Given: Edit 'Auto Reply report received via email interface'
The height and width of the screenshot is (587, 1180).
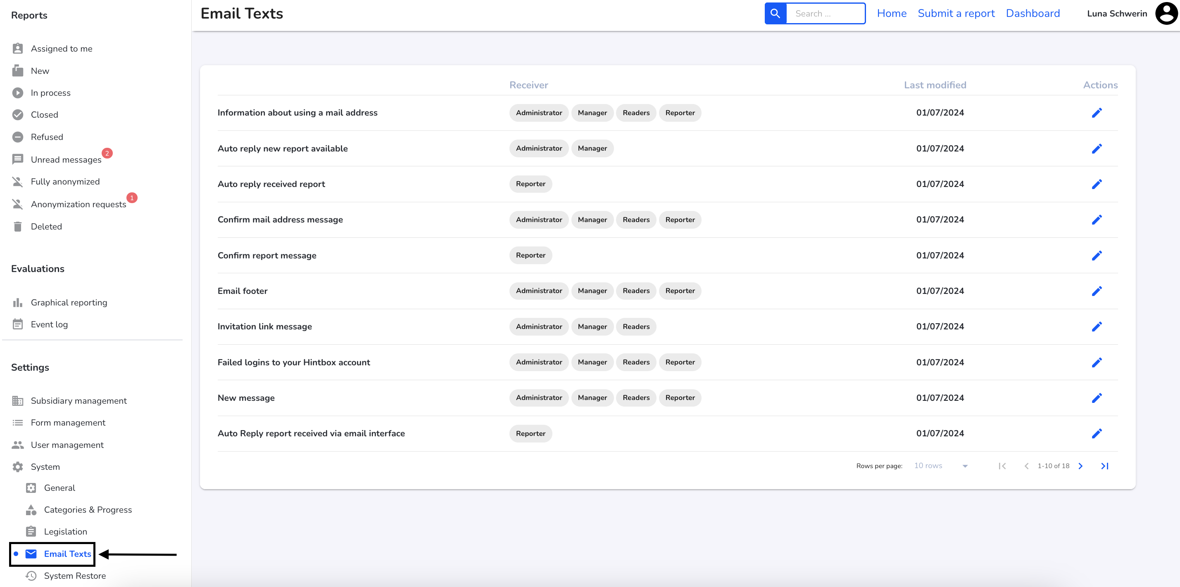Looking at the screenshot, I should 1097,433.
